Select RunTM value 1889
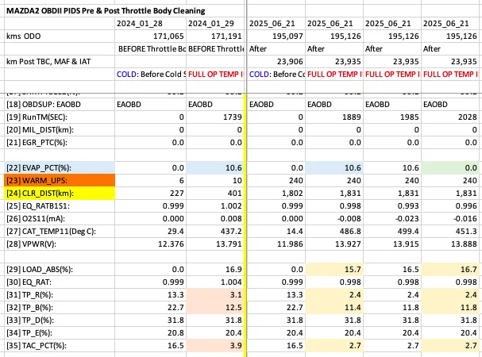Screen dimensions: 482x357 coord(334,117)
